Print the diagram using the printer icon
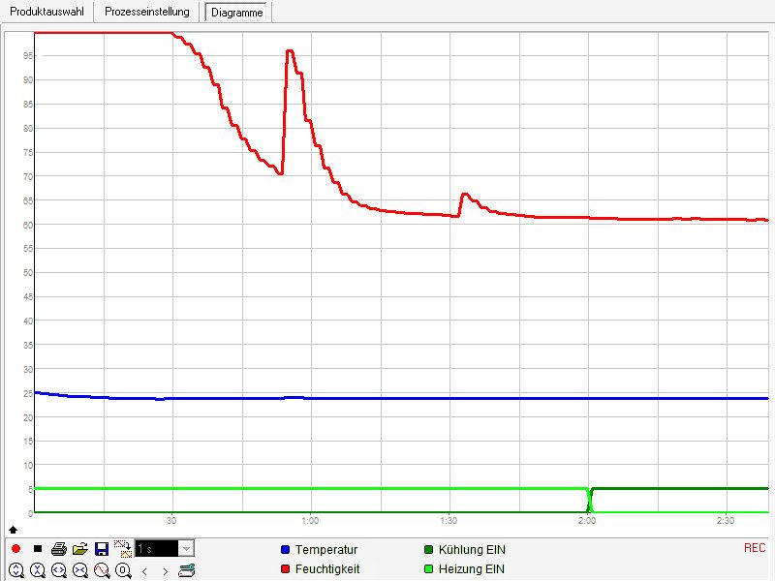 59,549
